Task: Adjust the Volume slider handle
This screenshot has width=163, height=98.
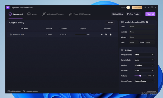Action: tap(140, 76)
